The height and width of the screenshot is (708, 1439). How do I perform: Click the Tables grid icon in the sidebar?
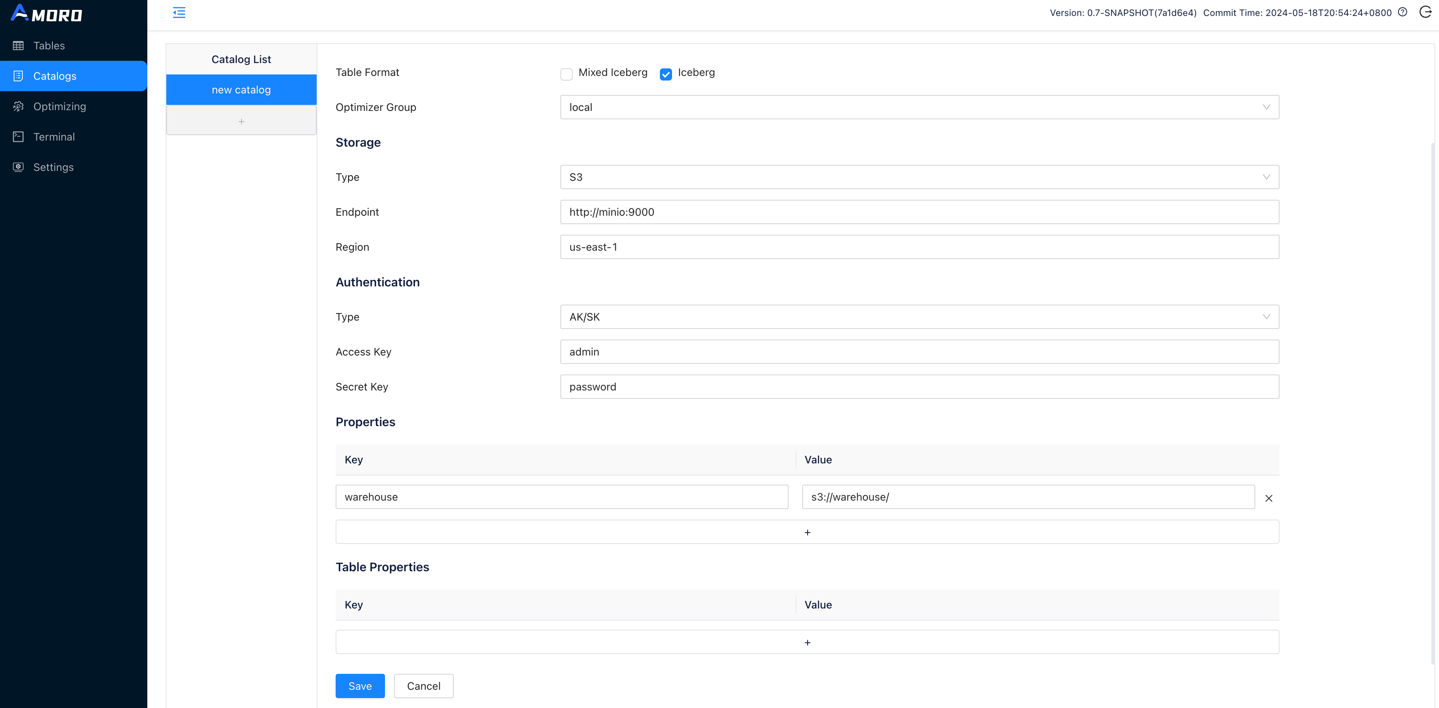[x=19, y=46]
